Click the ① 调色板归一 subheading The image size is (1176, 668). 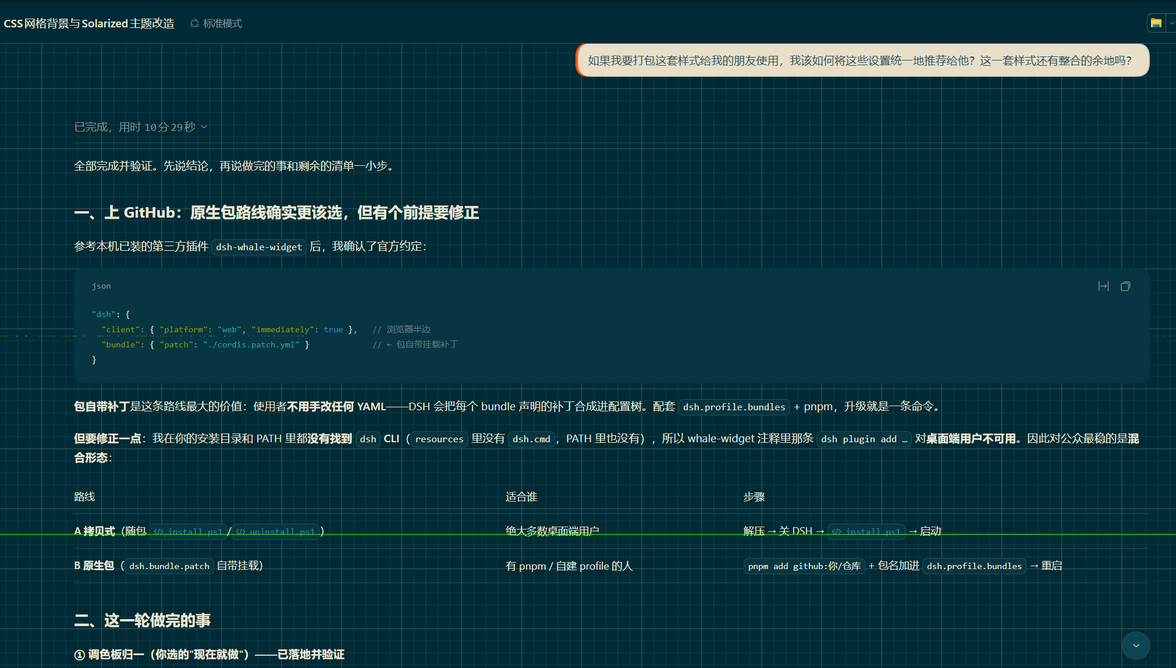(x=209, y=655)
